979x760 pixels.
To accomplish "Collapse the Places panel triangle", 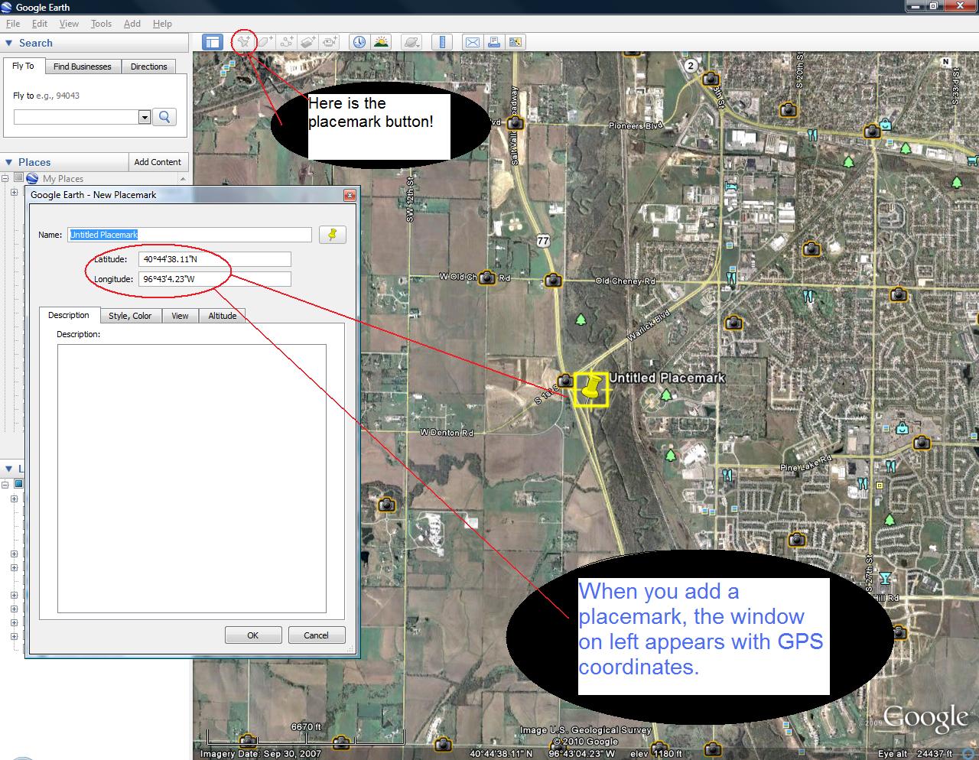I will tap(9, 162).
